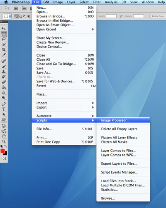Image resolution: width=166 pixels, height=208 pixels.
Task: Reset to default foreground and background colors
Action: [2, 146]
